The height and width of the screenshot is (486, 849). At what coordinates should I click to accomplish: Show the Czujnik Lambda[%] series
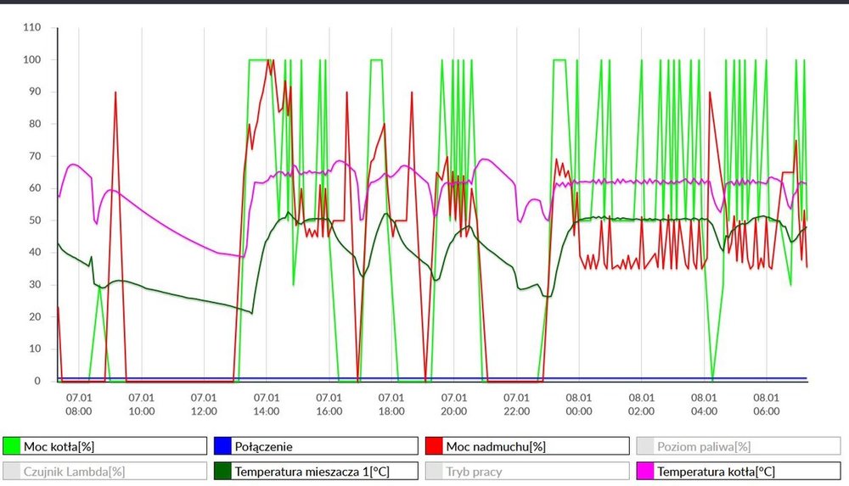coord(105,471)
